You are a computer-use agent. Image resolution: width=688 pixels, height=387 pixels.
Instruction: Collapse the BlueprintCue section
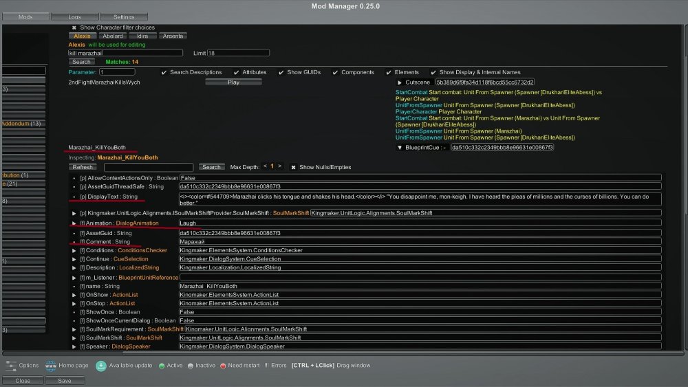click(x=400, y=147)
